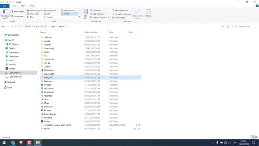Switch to the Share ribbon tab

click(23, 6)
